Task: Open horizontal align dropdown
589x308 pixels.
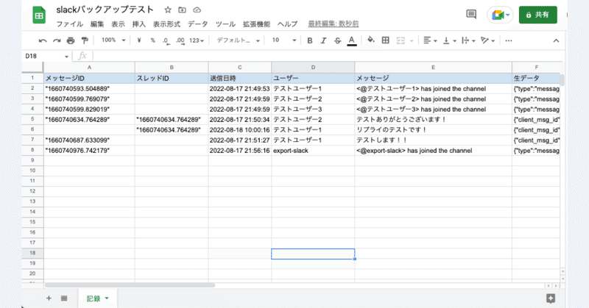Action: click(x=430, y=40)
